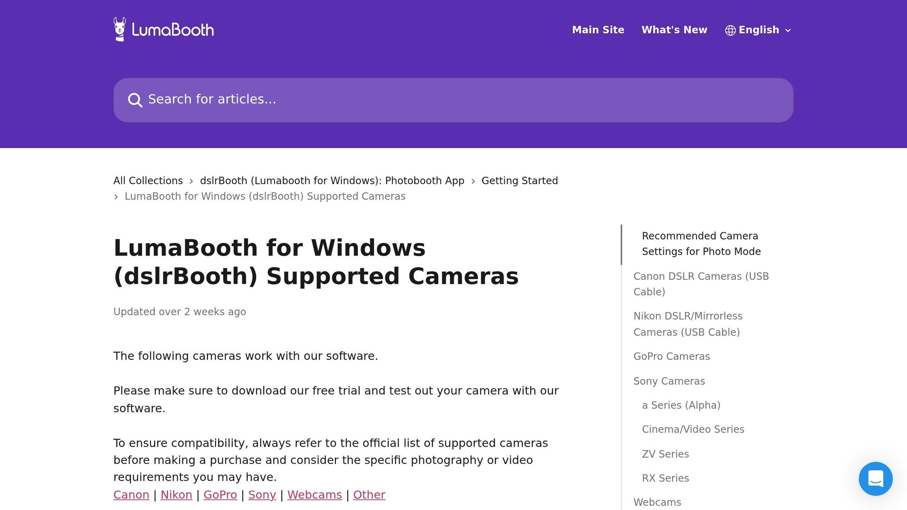
Task: Select GoPro Cameras in table of contents
Action: pos(671,356)
